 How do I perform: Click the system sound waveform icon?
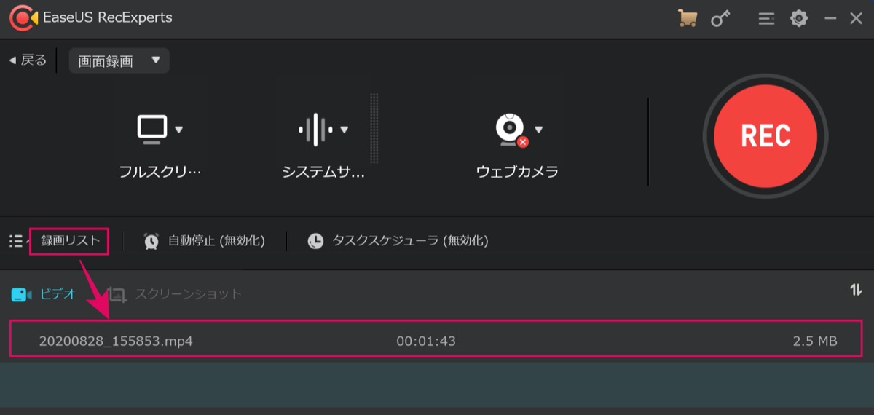click(315, 130)
